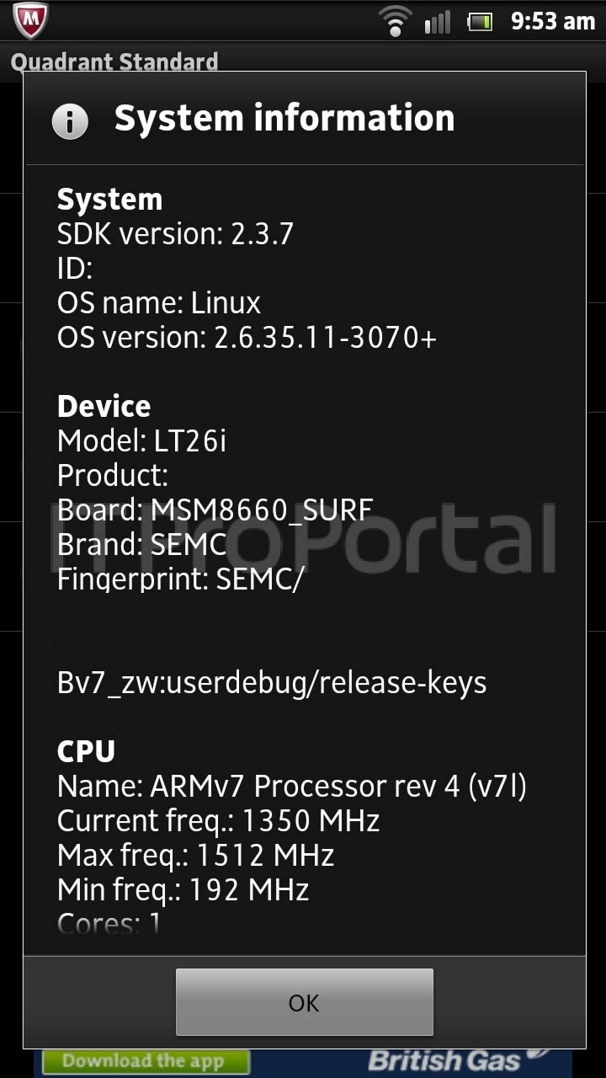The image size is (606, 1078).
Task: Tap the Device section heading
Action: (x=103, y=406)
